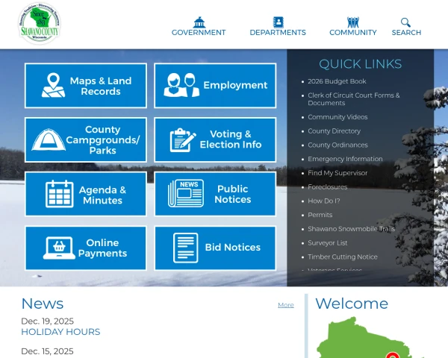Click the Departments address book icon
This screenshot has width=448, height=358.
click(278, 22)
